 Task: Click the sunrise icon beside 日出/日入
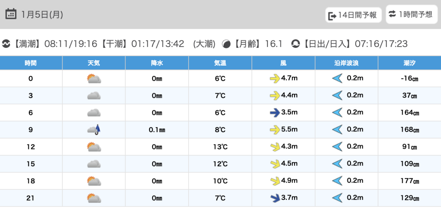pos(295,44)
